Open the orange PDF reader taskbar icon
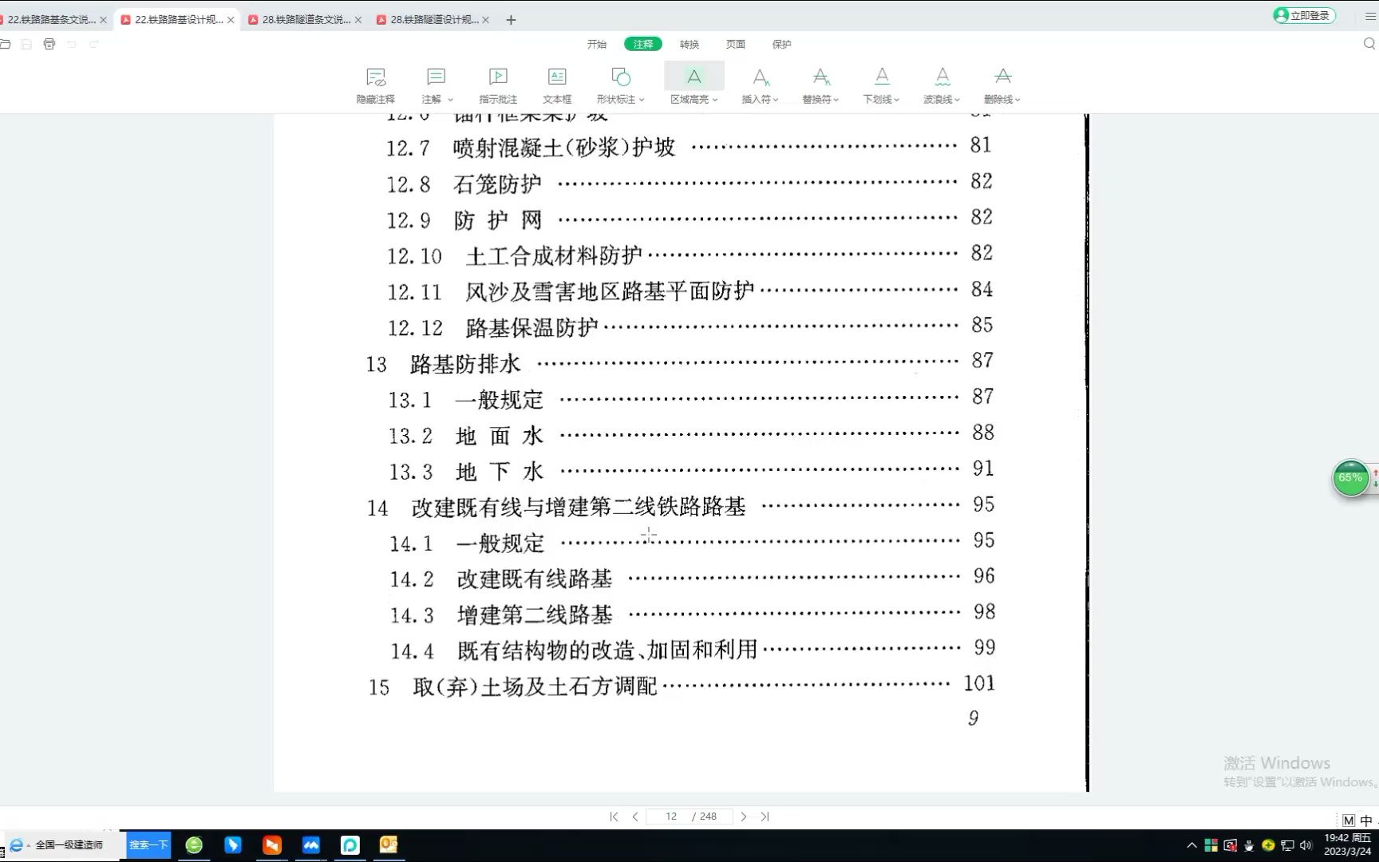The width and height of the screenshot is (1379, 862). point(272,845)
